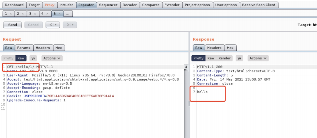The height and width of the screenshot is (138, 317).
Task: Switch Response view to Pretty
Action: pyautogui.click(x=198, y=58)
